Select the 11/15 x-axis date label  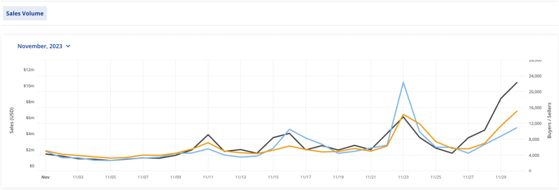(x=273, y=177)
